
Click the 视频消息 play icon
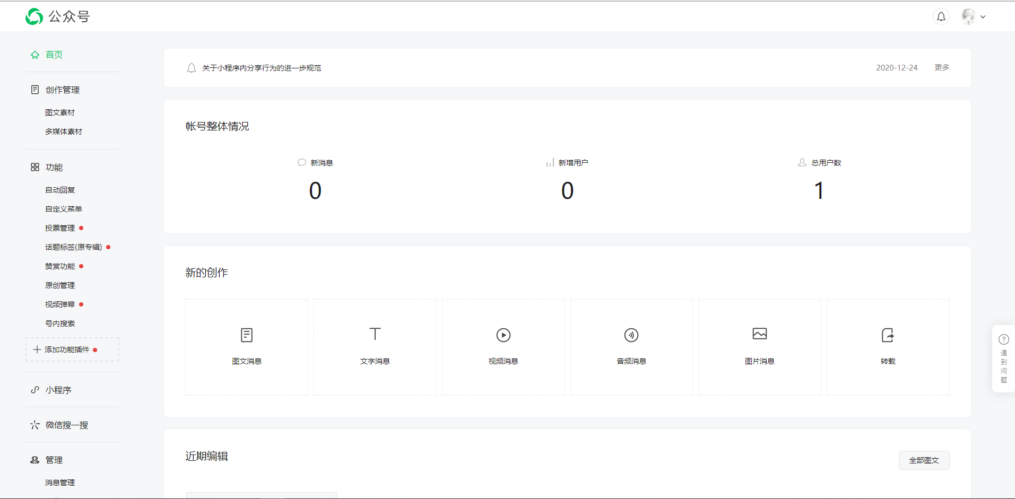[x=504, y=335]
